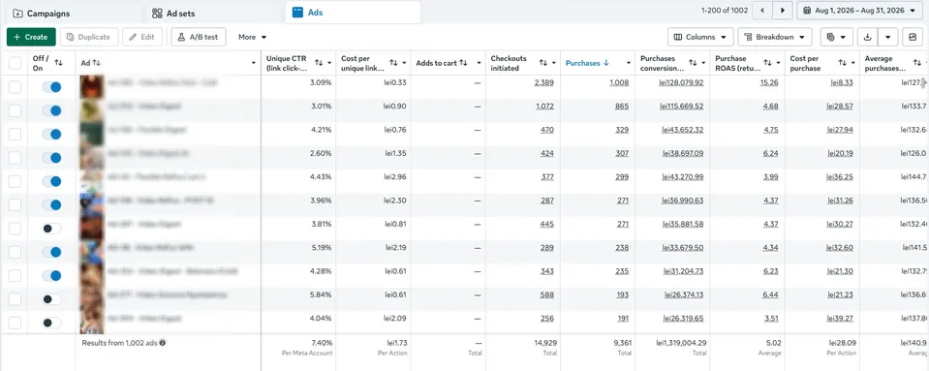Sort by Cost per unique link arrows

[x=393, y=63]
